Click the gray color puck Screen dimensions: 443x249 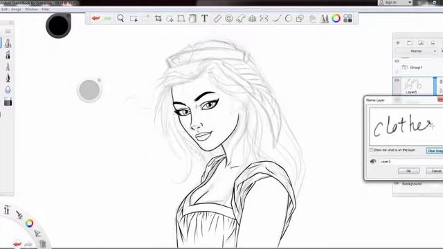tap(89, 90)
